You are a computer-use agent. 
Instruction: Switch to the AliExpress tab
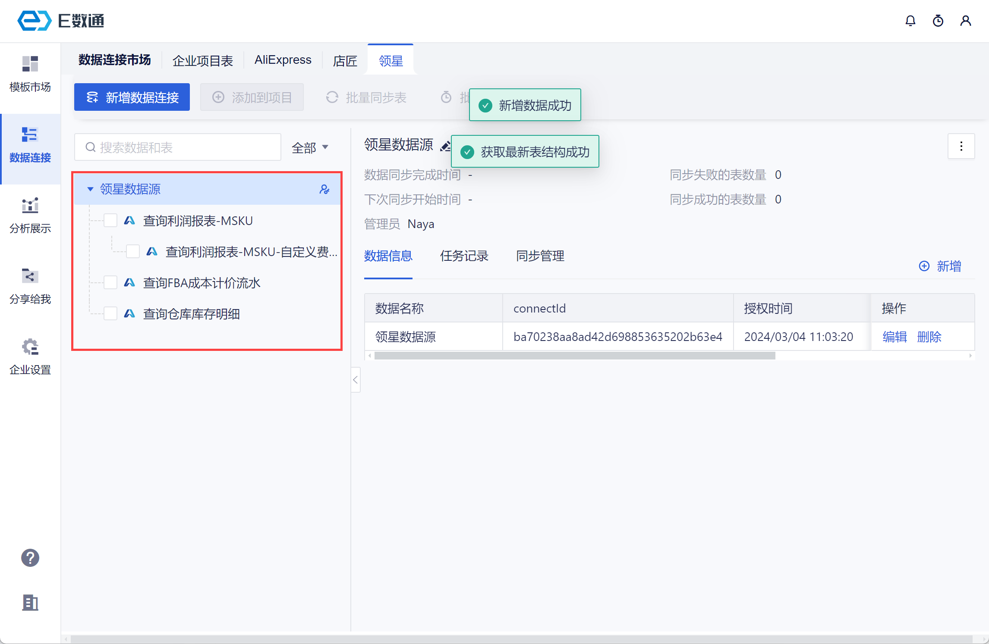(x=283, y=60)
